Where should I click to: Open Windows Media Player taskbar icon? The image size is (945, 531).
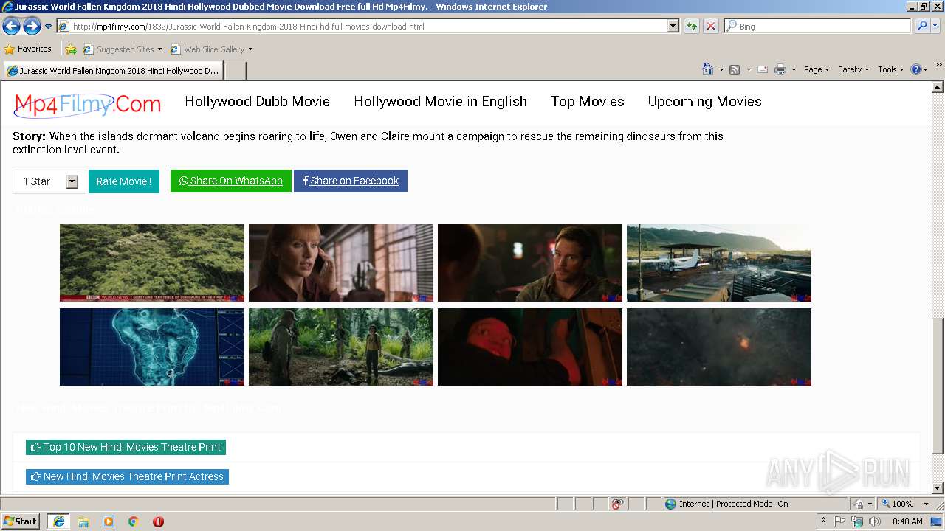[x=109, y=521]
